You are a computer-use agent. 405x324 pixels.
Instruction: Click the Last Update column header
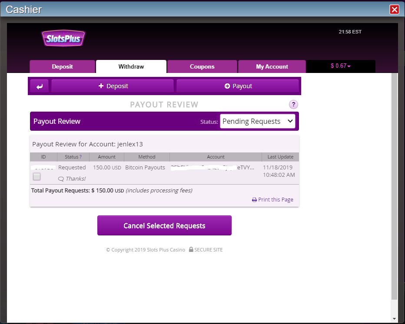[x=280, y=157]
